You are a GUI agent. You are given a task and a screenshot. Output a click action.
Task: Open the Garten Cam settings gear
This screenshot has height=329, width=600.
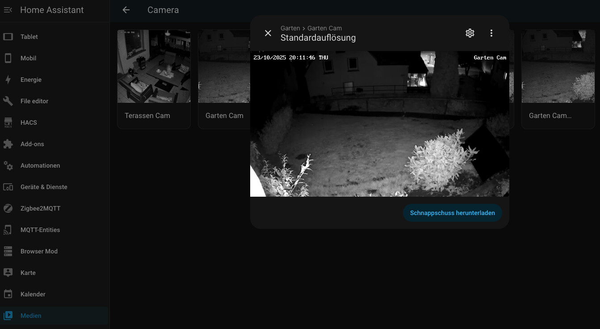470,33
